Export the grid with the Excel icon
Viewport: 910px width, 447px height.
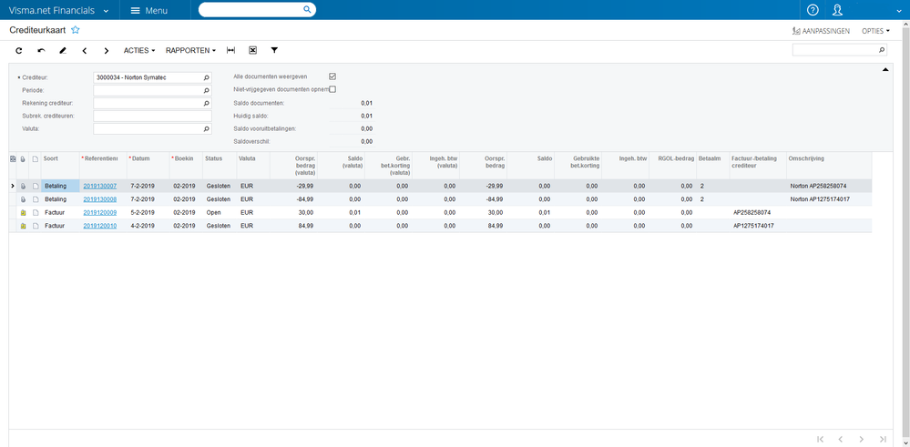tap(252, 50)
